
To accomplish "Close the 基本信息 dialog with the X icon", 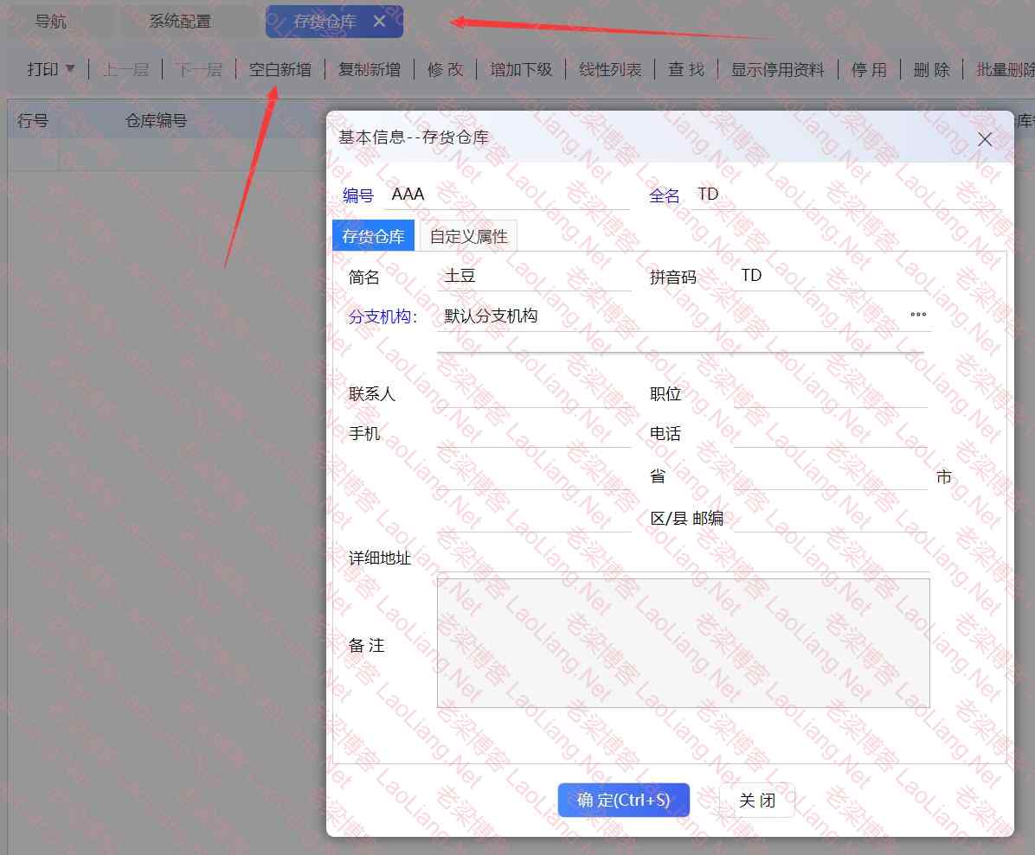I will 984,139.
